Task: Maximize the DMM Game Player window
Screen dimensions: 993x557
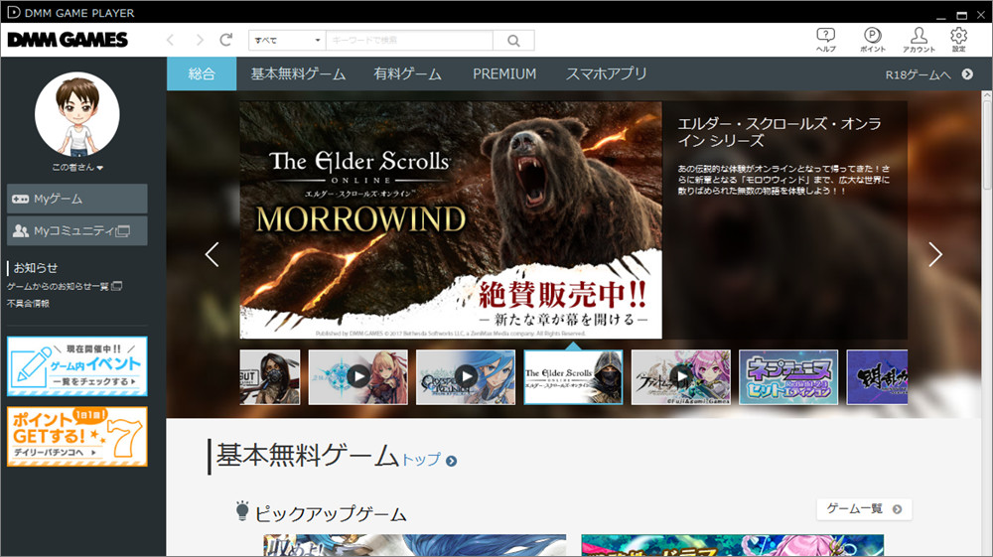Action: pyautogui.click(x=961, y=15)
